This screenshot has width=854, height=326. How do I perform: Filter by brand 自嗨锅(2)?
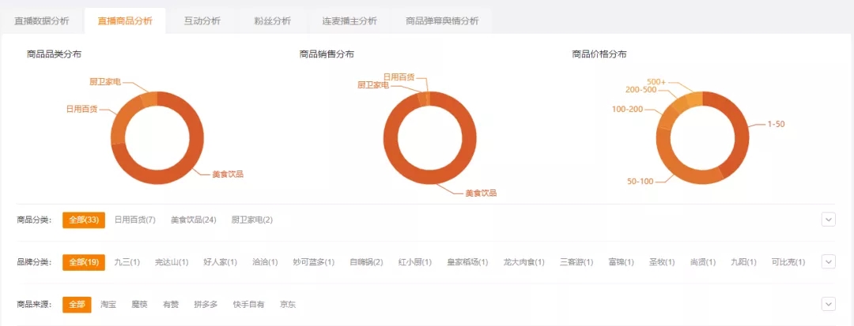366,262
